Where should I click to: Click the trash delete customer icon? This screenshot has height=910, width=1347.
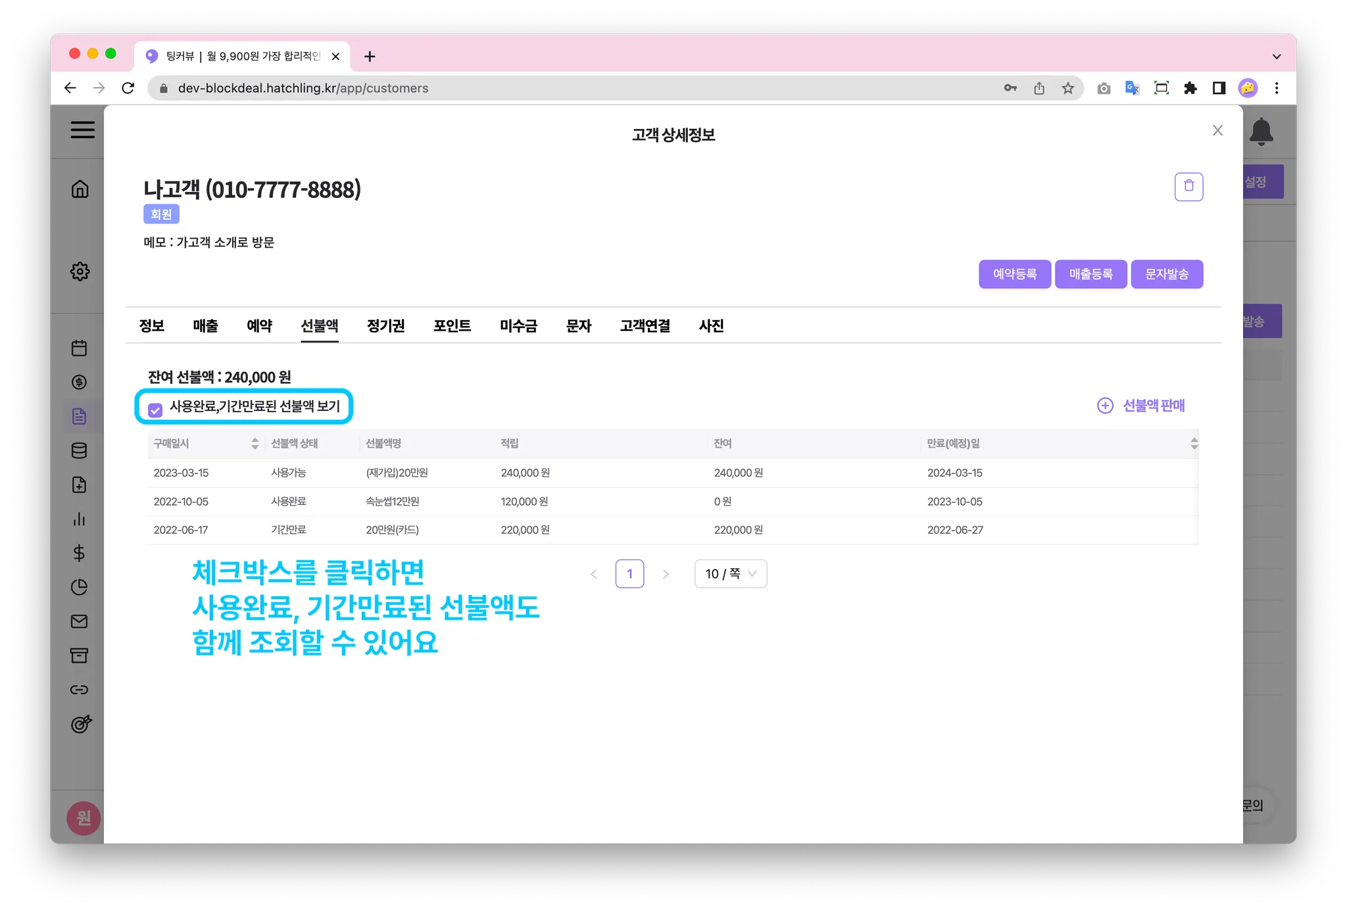coord(1188,187)
